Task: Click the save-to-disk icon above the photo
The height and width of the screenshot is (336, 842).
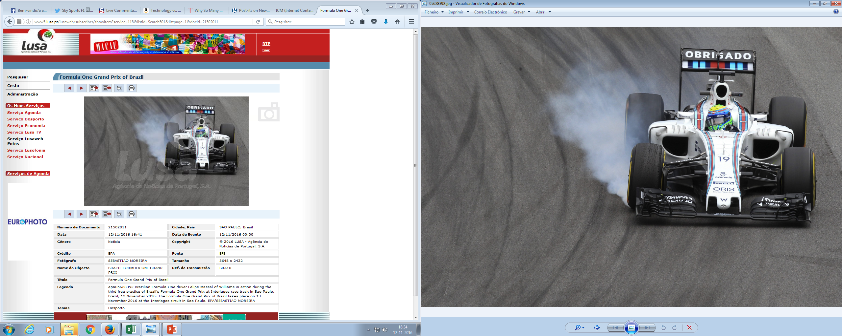Action: point(107,88)
